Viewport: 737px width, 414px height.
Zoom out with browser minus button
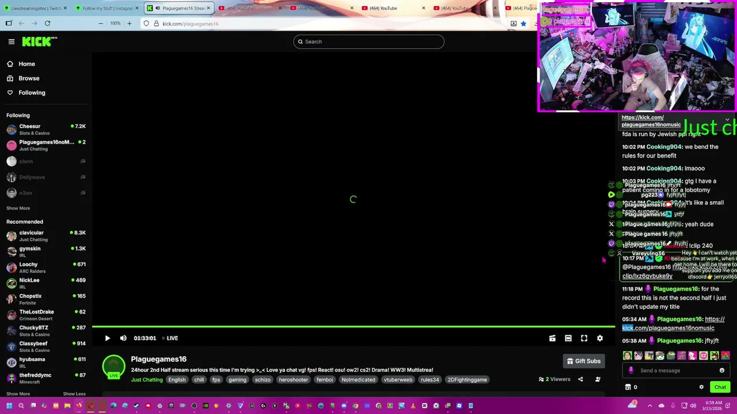pyautogui.click(x=101, y=24)
